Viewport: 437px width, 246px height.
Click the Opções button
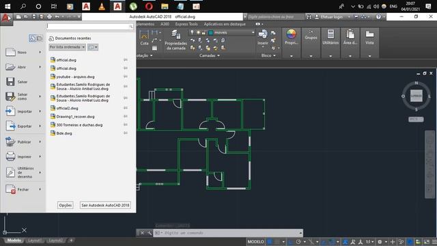[x=66, y=205]
